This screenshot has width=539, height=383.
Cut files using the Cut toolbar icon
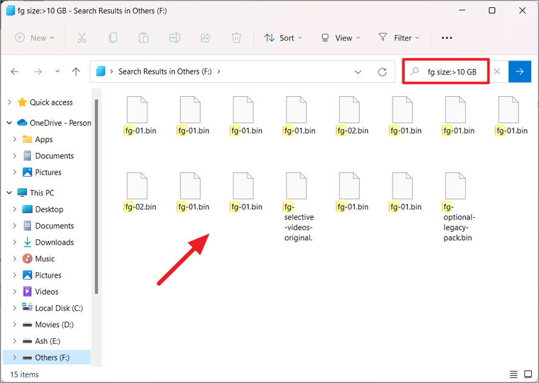coord(82,38)
